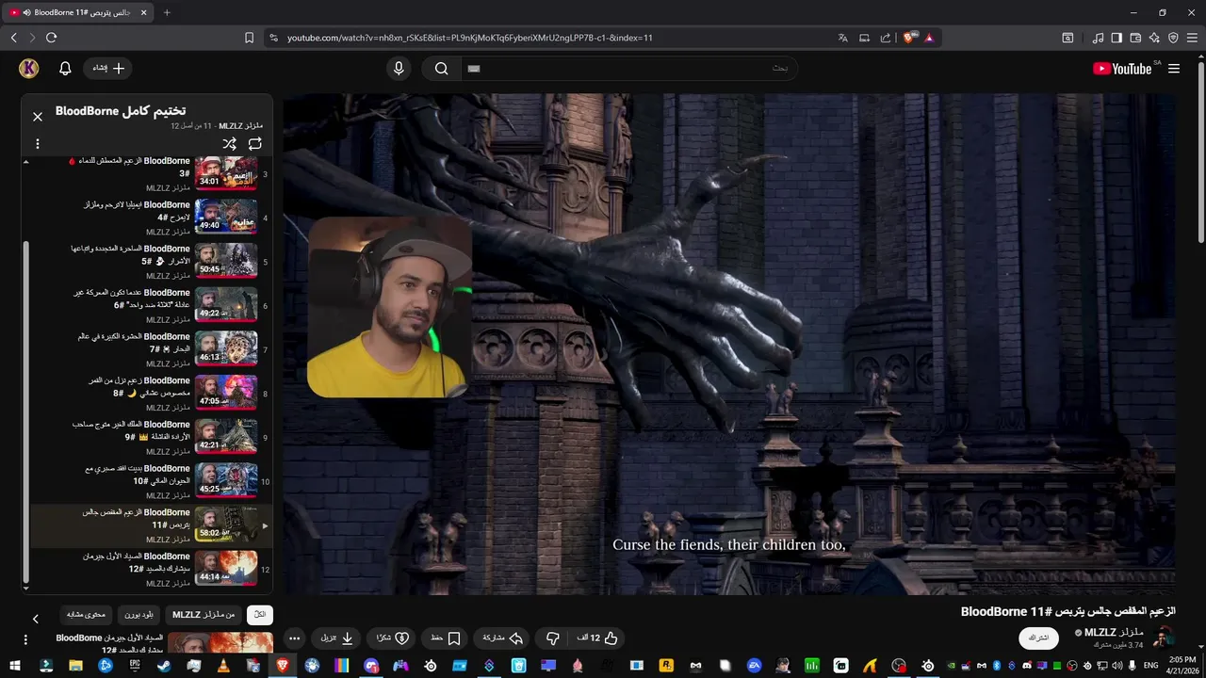Toggle playlist shuffle
The height and width of the screenshot is (678, 1206).
(229, 144)
